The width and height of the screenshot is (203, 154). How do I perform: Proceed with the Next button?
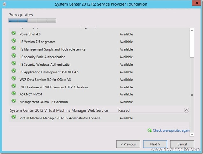pyautogui.click(x=155, y=144)
